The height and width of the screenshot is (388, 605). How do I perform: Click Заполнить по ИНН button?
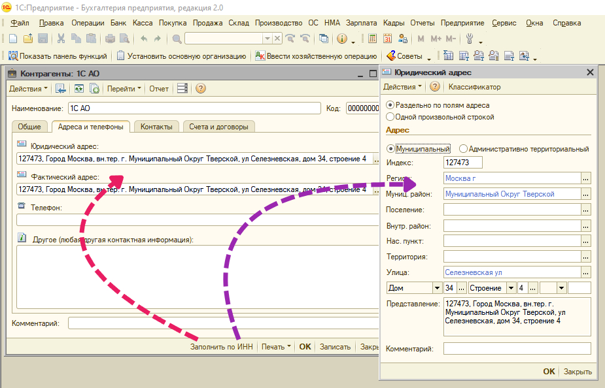pyautogui.click(x=221, y=347)
